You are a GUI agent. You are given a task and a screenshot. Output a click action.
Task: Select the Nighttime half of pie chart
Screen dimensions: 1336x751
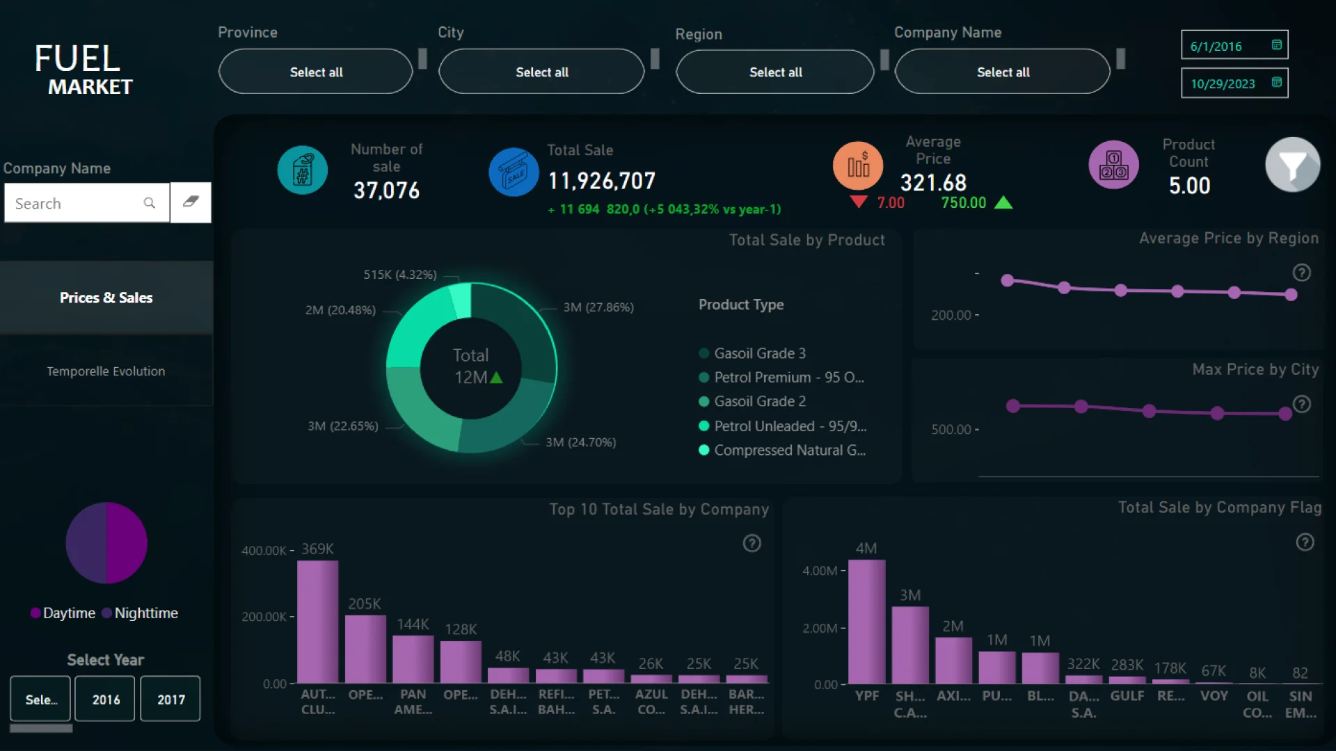(x=86, y=543)
